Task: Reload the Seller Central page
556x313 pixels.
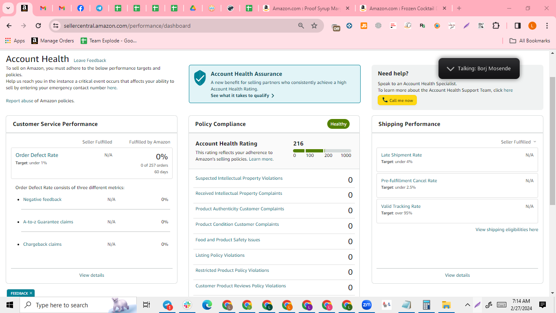Action: 38,26
